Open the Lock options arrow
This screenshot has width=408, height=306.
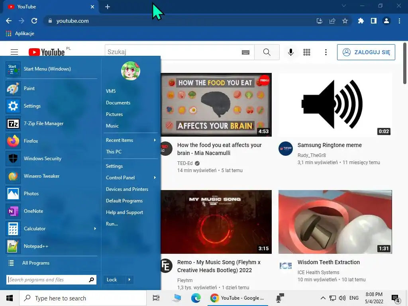(x=129, y=280)
